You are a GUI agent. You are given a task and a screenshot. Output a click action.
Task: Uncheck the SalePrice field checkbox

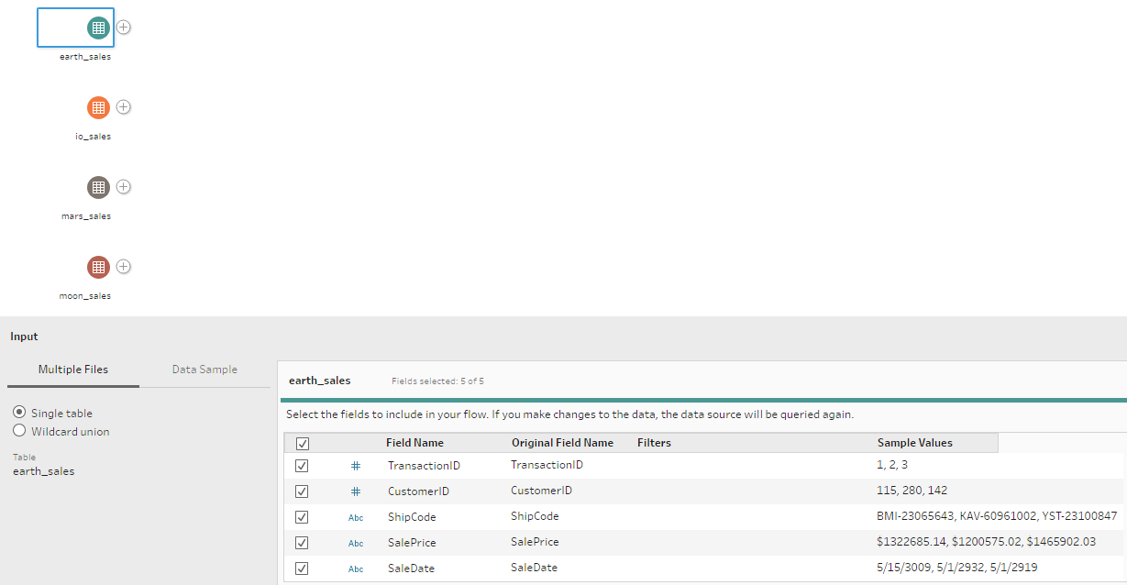[302, 542]
